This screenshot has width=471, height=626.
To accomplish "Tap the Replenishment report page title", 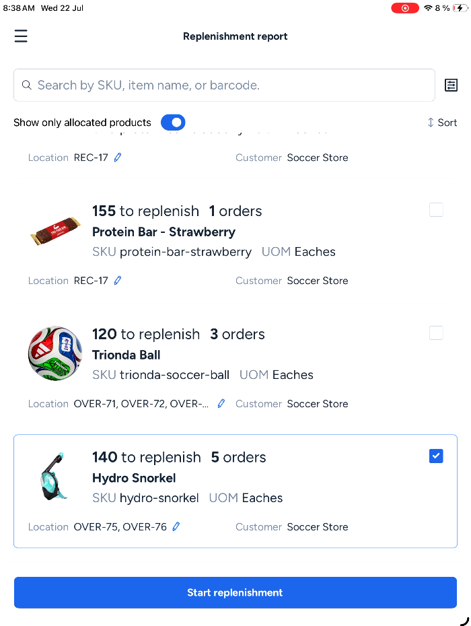I will pos(235,36).
